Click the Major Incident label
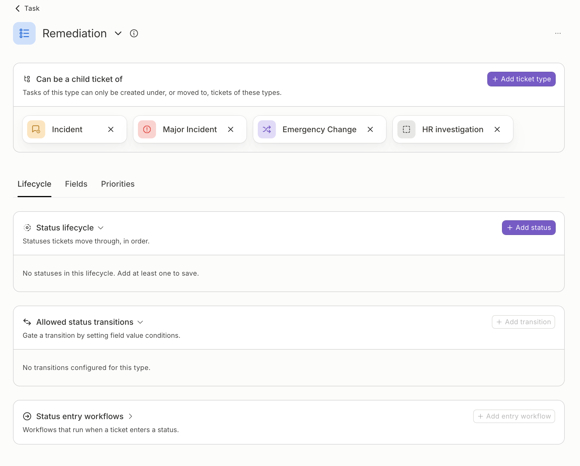580x466 pixels. (x=190, y=129)
